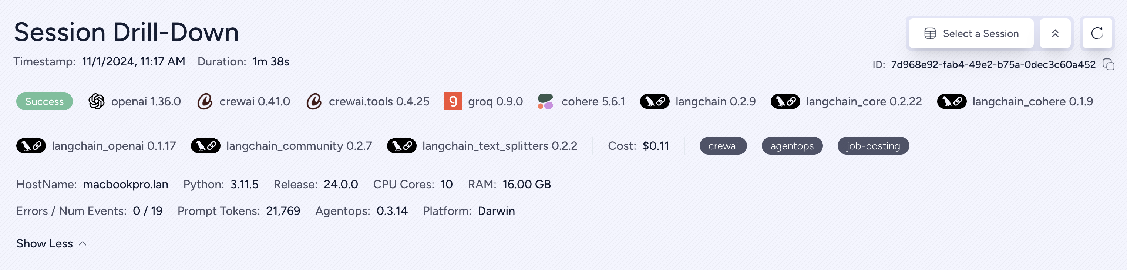Viewport: 1127px width, 270px height.
Task: Collapse details with Show Less
Action: pyautogui.click(x=51, y=243)
